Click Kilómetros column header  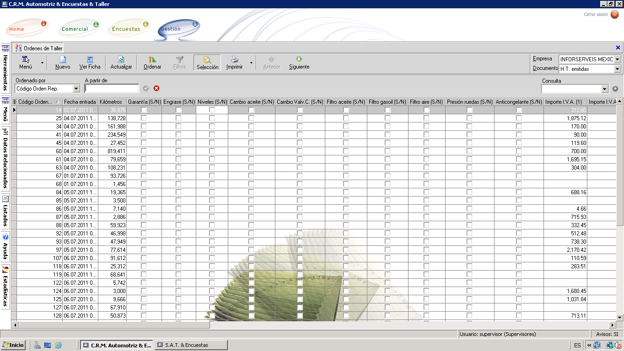(112, 101)
